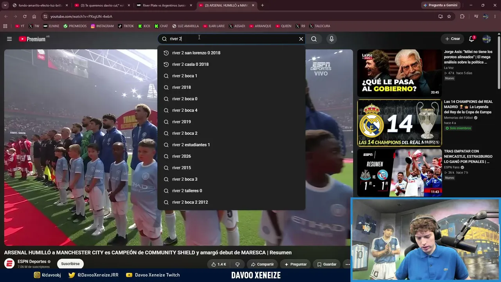Open the browser profile avatar
This screenshot has height=282, width=501.
(x=486, y=16)
